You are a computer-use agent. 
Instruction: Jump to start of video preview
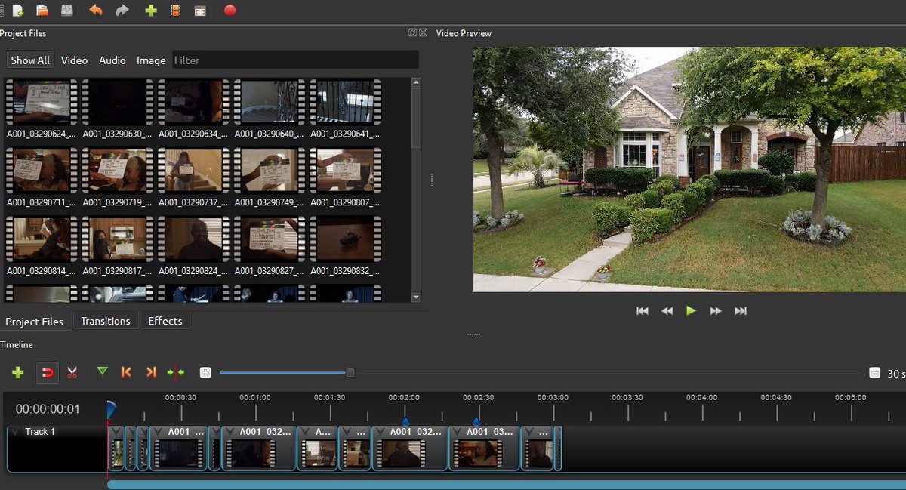pyautogui.click(x=643, y=310)
